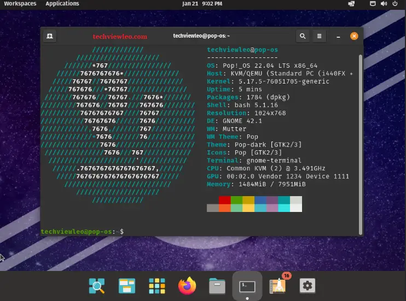
Task: Open Settings gear icon in the dock
Action: 308,286
